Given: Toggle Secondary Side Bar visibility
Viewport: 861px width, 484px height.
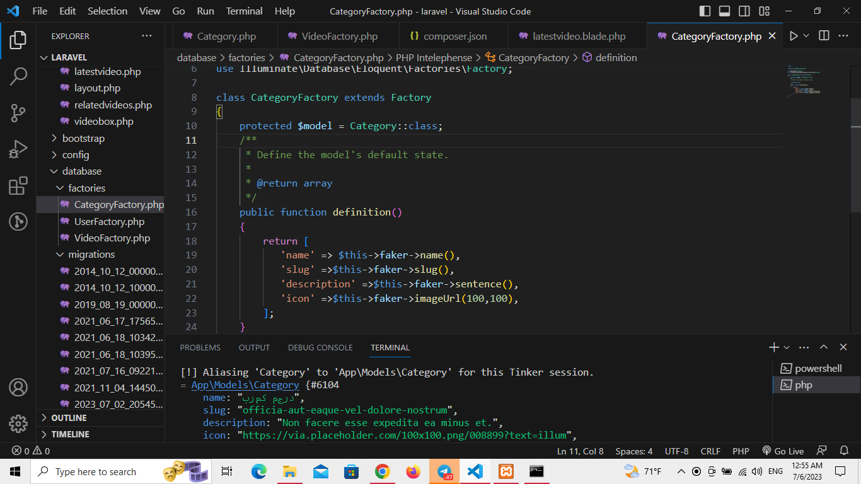Looking at the screenshot, I should click(x=744, y=11).
